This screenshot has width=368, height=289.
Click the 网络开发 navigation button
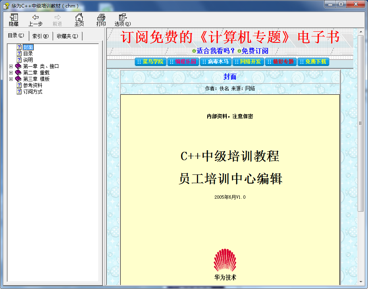point(248,62)
